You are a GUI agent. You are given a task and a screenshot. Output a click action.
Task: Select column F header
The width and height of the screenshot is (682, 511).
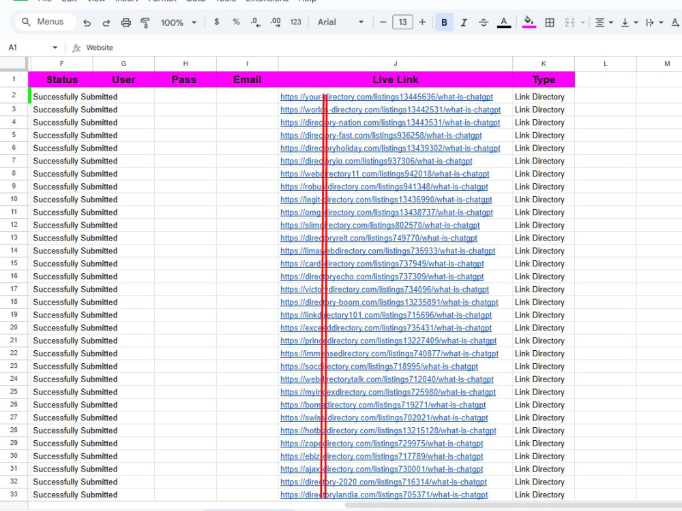tap(62, 64)
